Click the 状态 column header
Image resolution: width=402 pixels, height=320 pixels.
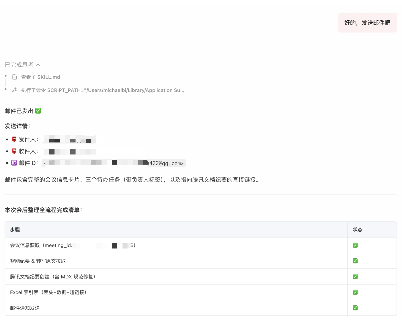[x=358, y=230]
